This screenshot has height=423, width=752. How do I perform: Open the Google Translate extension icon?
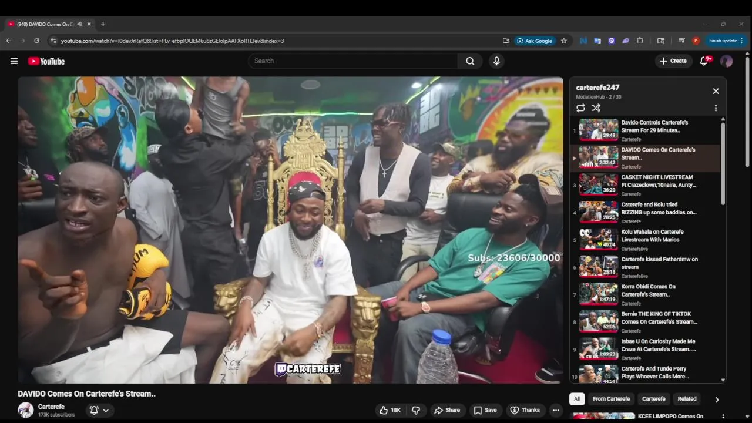[597, 41]
